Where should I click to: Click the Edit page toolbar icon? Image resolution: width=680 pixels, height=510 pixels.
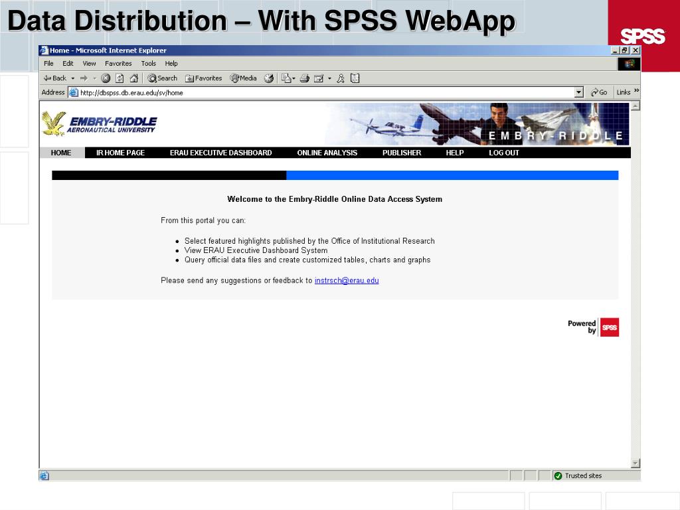[x=319, y=78]
